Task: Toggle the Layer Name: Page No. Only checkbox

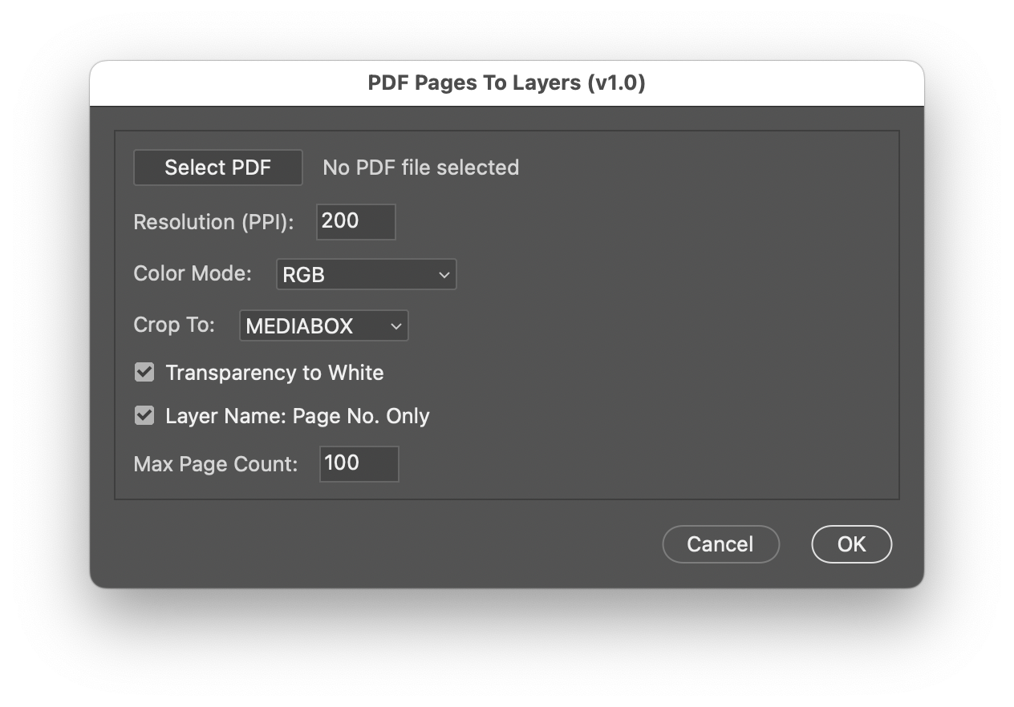Action: pos(146,415)
